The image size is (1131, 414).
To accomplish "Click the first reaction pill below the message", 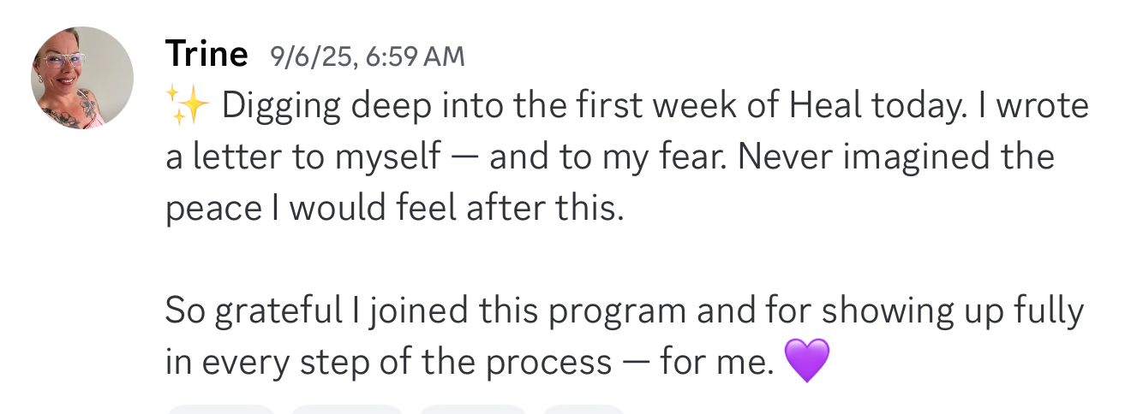I will coord(220,409).
